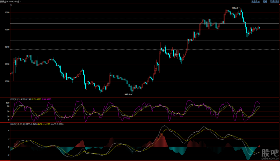Click the 商品叠加 link at top right
The image size is (280, 161).
click(255, 2)
